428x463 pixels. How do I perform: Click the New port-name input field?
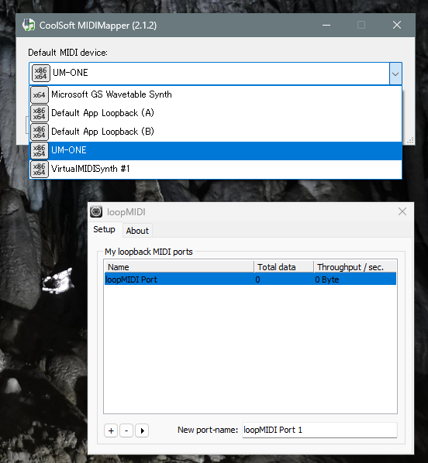pyautogui.click(x=319, y=430)
